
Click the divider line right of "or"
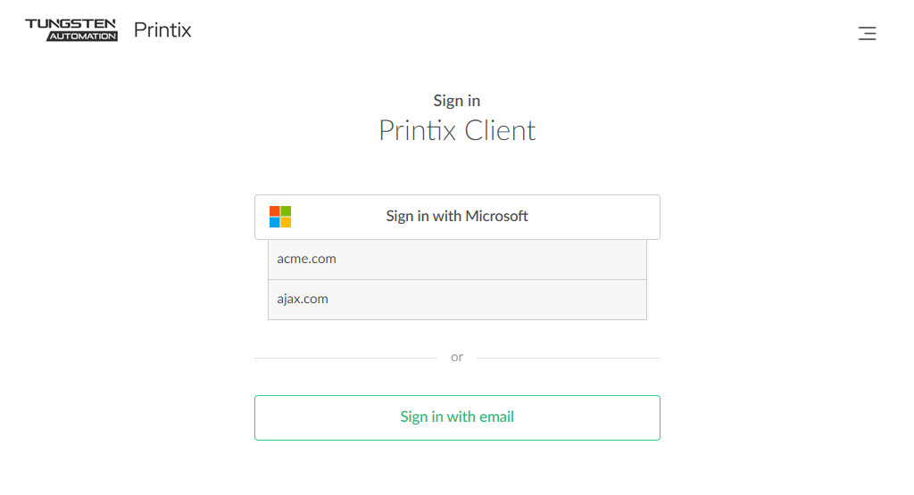[568, 358]
